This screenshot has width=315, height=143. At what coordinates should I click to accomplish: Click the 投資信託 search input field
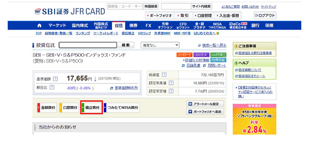[88, 45]
